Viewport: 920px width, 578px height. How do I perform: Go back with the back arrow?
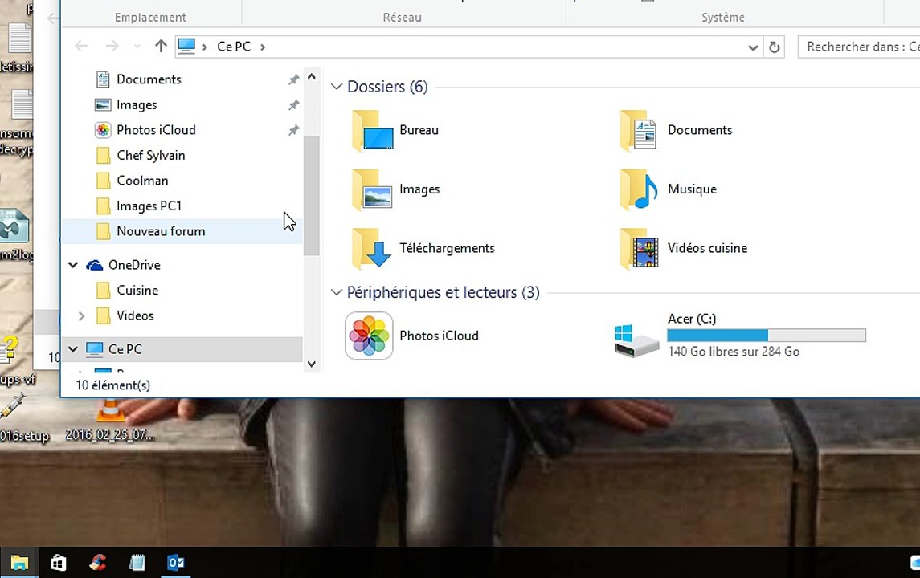[x=81, y=46]
